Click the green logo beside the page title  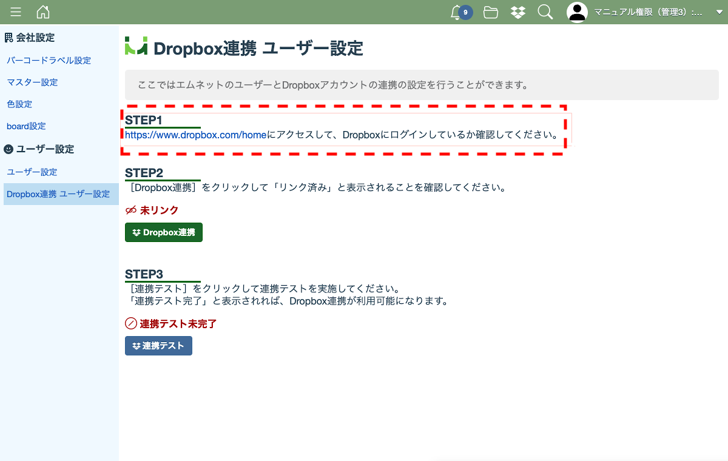(136, 46)
